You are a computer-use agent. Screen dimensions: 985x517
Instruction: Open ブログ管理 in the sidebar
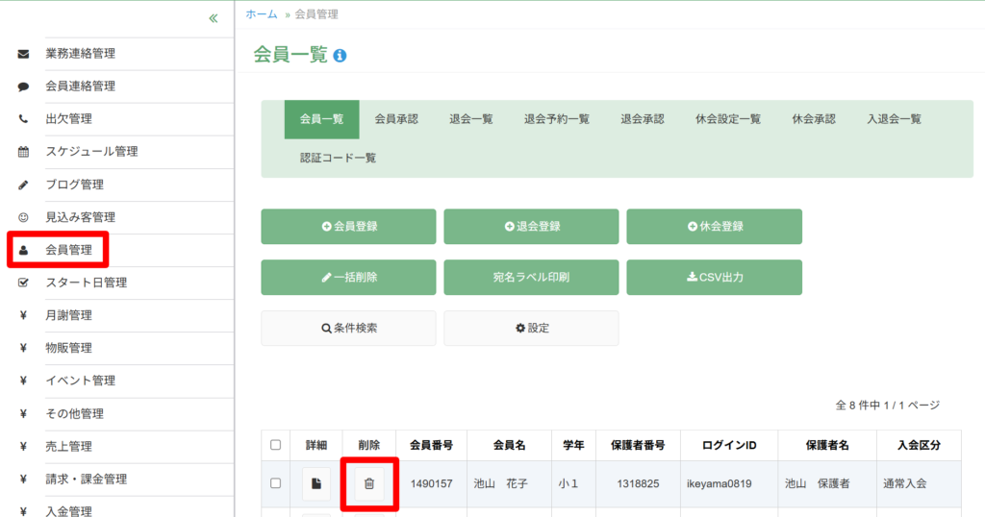74,185
